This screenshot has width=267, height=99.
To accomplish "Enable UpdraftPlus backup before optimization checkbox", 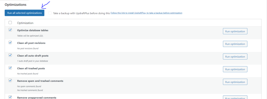I will 50,13.
